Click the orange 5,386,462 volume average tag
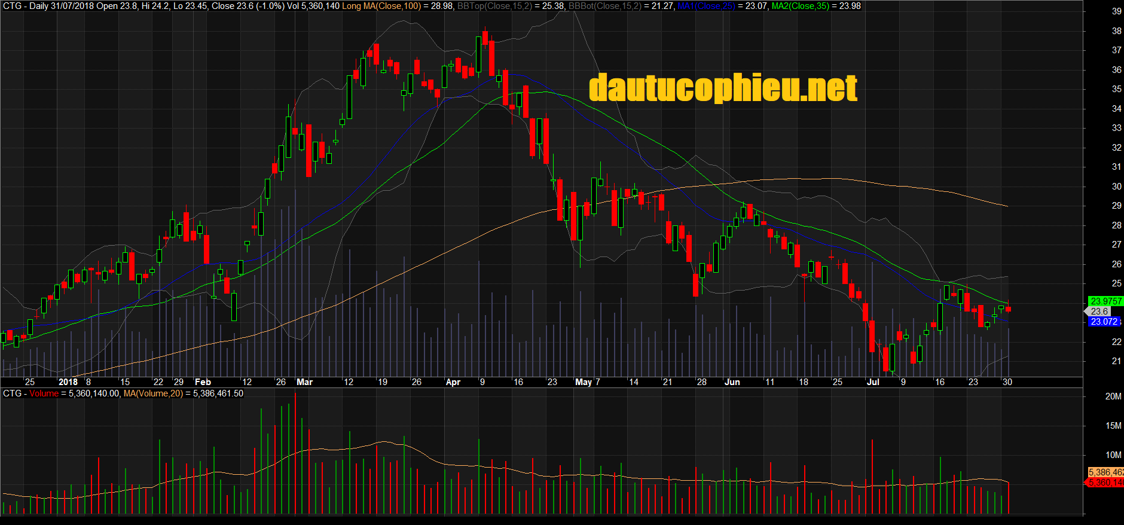1124x525 pixels. 1105,472
